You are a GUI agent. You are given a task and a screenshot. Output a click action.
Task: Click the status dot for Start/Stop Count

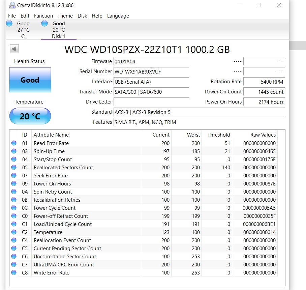(x=14, y=159)
